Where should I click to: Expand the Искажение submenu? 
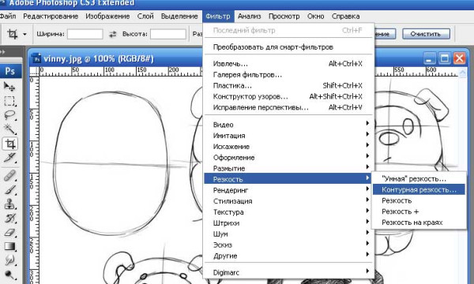[x=289, y=147]
